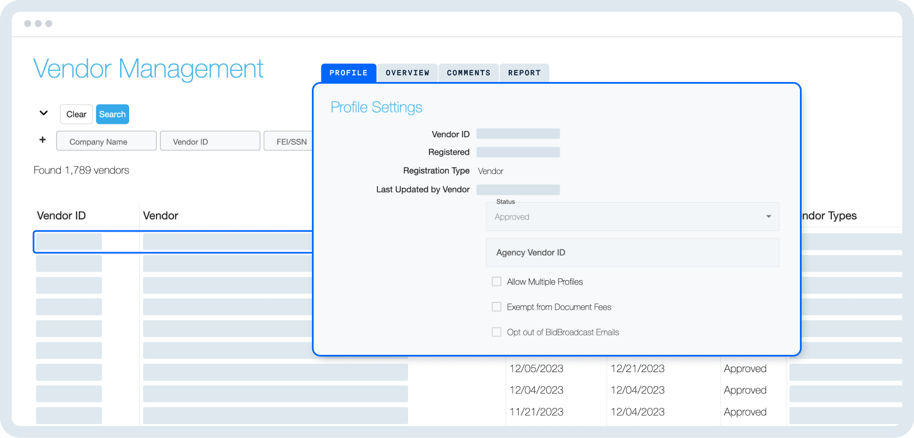Click the Clear button
Screen dimensions: 914x438
point(76,114)
